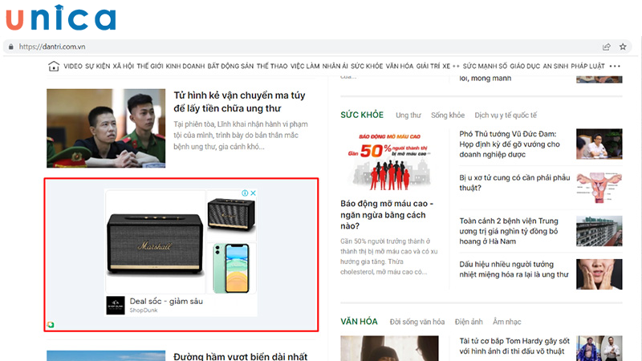This screenshot has height=361, width=642.
Task: Open the three-dots more categories menu
Action: click(615, 66)
